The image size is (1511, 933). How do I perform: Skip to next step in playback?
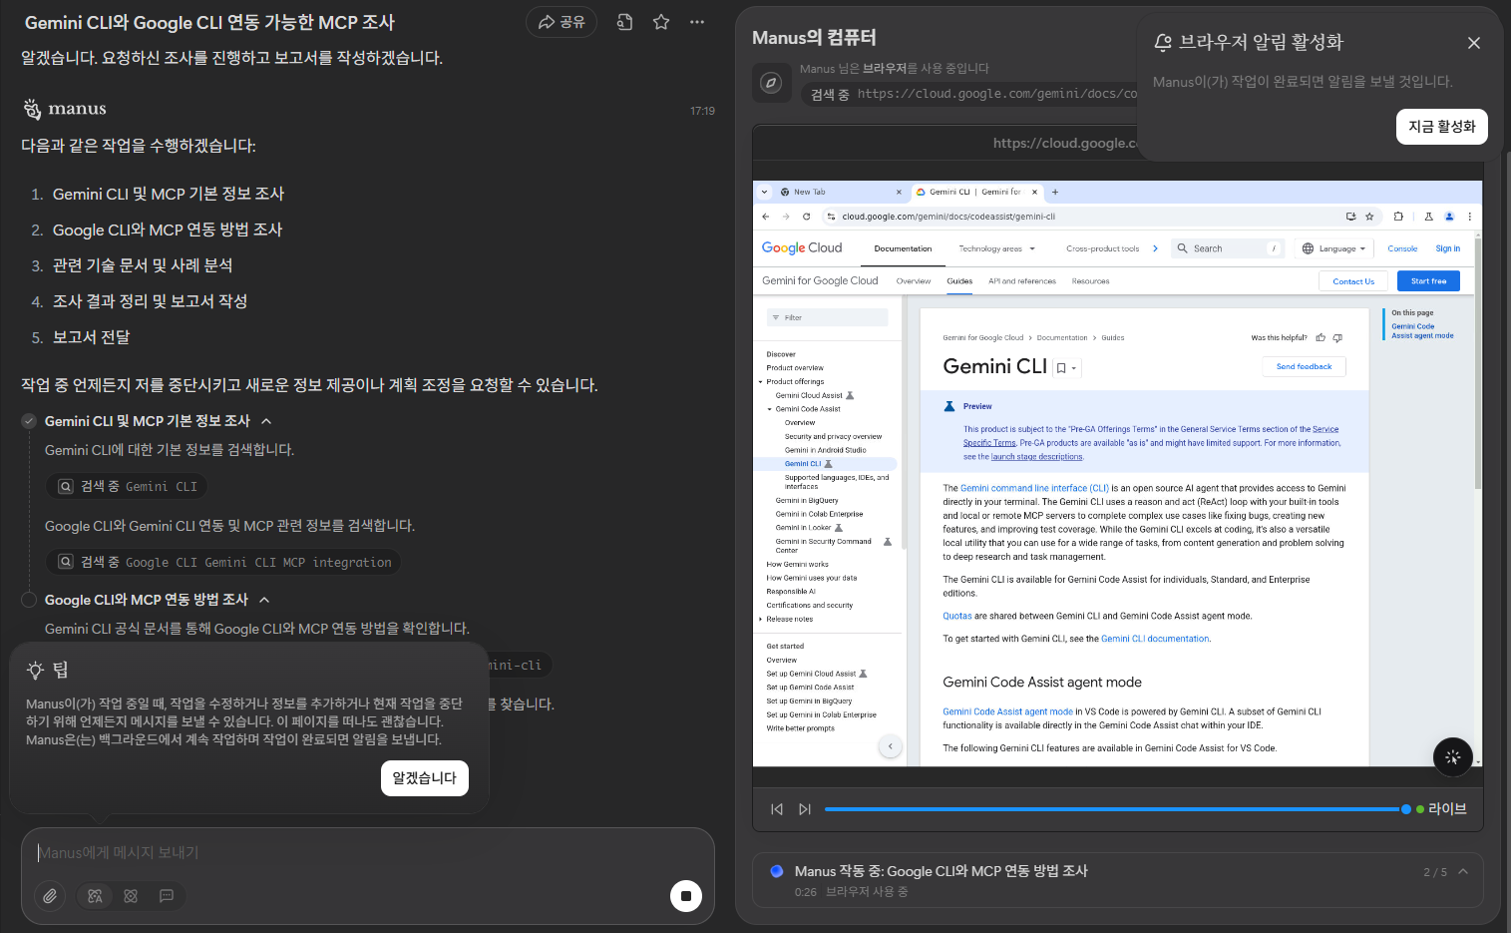click(x=805, y=809)
